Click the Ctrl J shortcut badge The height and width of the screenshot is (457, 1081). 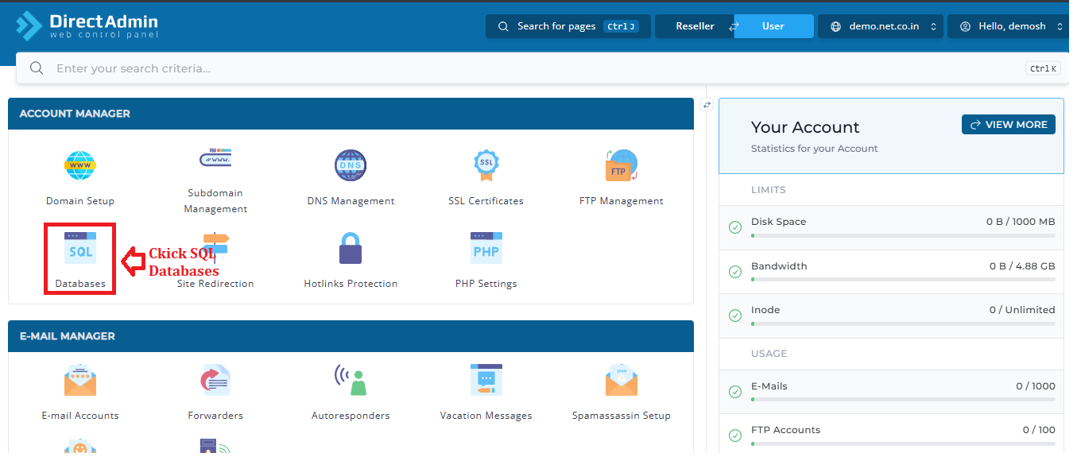tap(621, 26)
